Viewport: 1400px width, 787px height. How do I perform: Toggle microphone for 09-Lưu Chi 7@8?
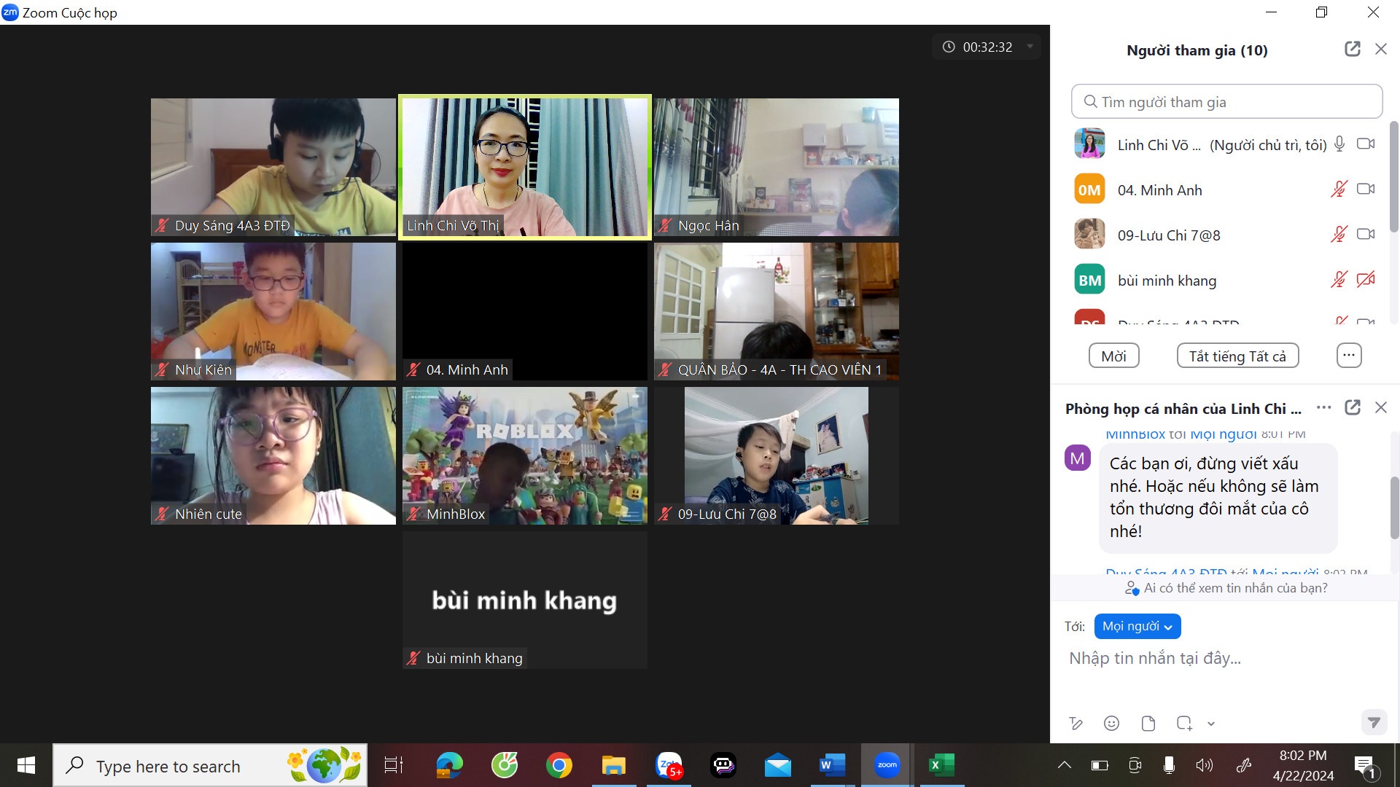click(x=1339, y=235)
